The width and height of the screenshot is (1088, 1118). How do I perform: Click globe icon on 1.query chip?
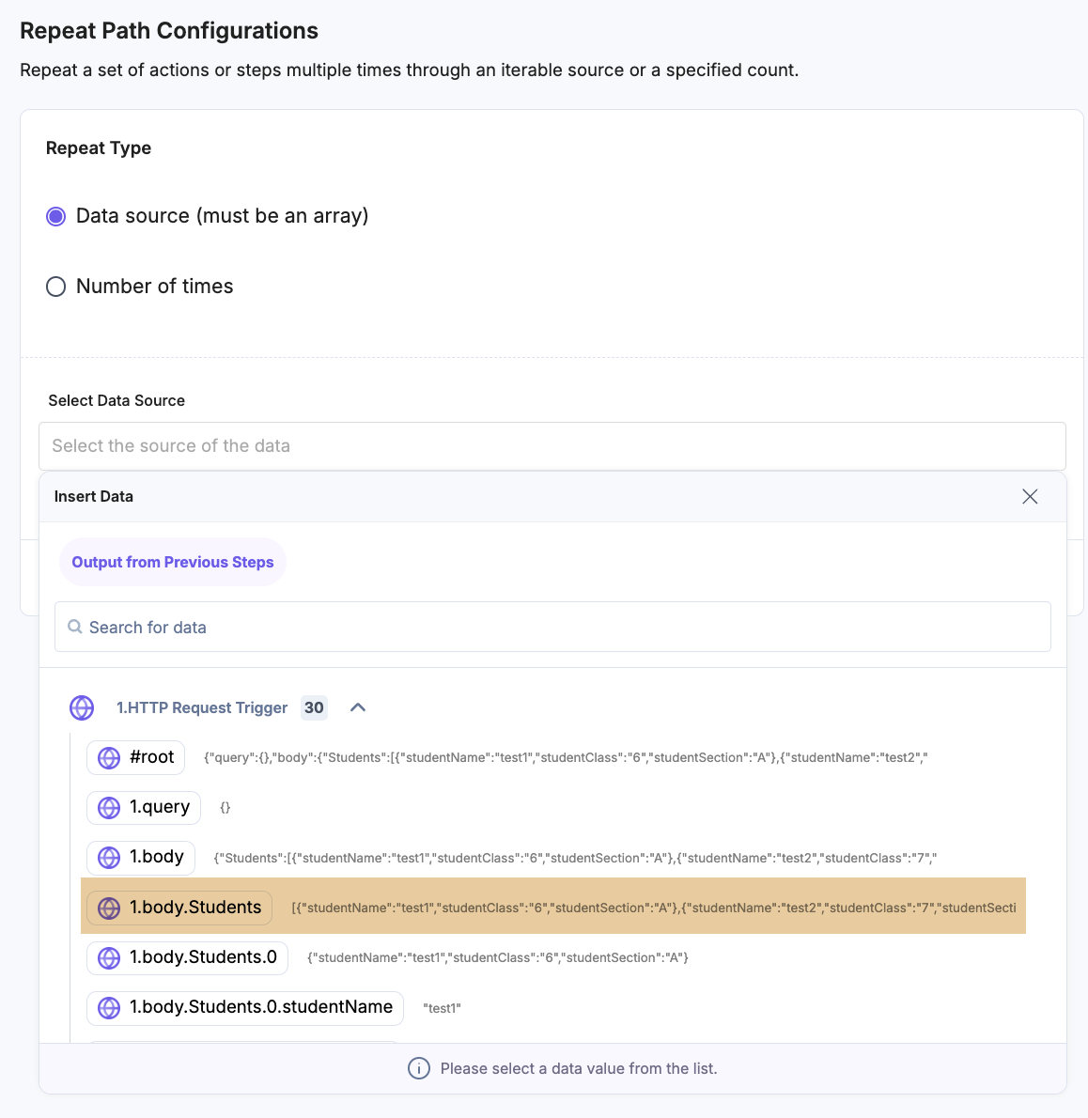(109, 808)
